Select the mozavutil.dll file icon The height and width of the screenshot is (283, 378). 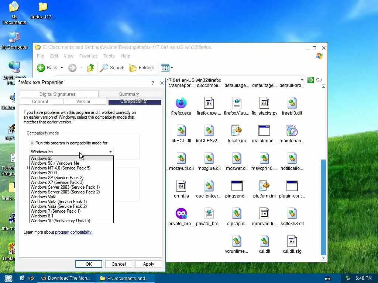click(x=181, y=158)
